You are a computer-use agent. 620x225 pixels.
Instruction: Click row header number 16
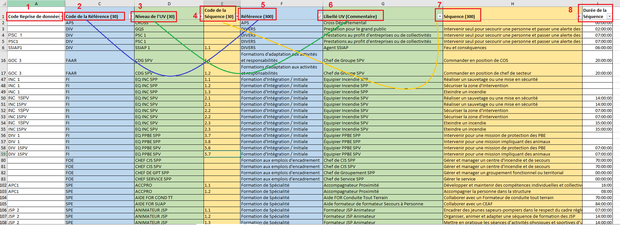tap(3, 60)
